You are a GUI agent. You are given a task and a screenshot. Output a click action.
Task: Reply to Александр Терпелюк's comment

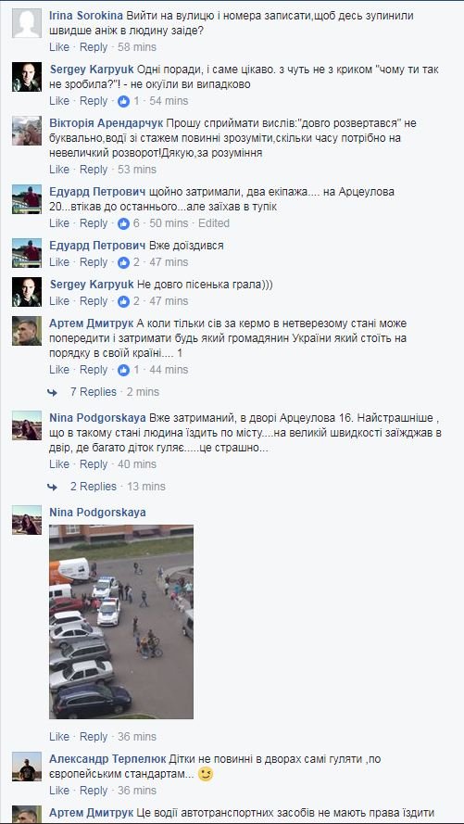click(94, 791)
